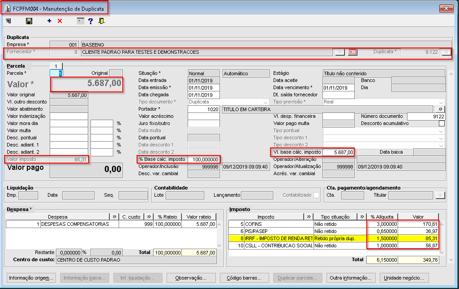This screenshot has height=289, width=459.
Task: Open Imposto column zoom arrow
Action: tap(309, 217)
